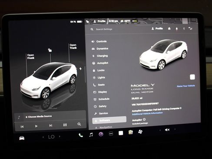The image size is (212, 159).
Task: Tap the notifications bell icon
Action: (177, 29)
